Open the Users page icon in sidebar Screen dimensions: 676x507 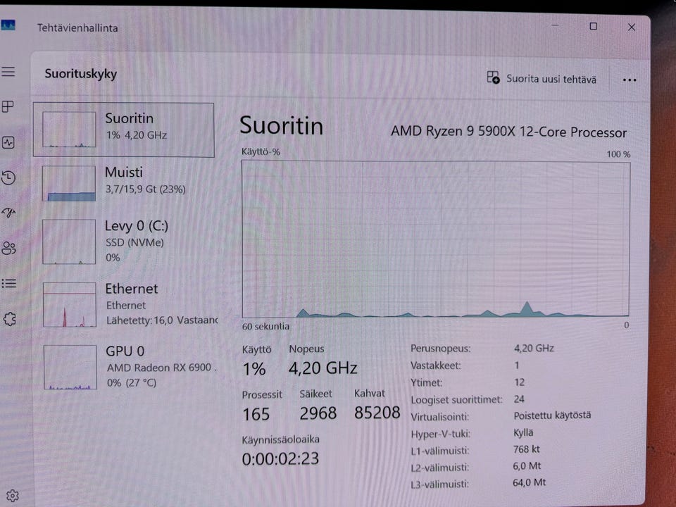click(8, 248)
